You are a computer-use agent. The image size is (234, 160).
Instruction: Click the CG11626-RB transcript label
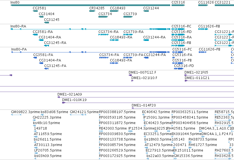click(x=209, y=26)
